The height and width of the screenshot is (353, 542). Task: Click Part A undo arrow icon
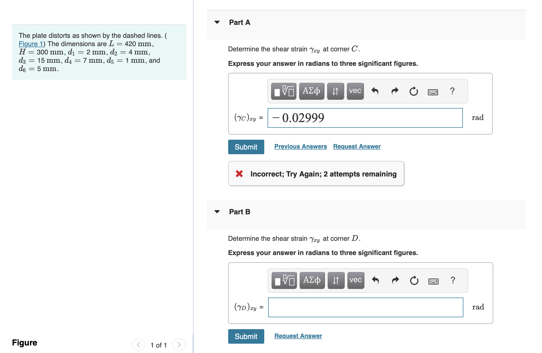[375, 91]
